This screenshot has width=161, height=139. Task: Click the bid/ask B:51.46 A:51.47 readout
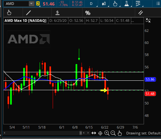click(x=77, y=4)
